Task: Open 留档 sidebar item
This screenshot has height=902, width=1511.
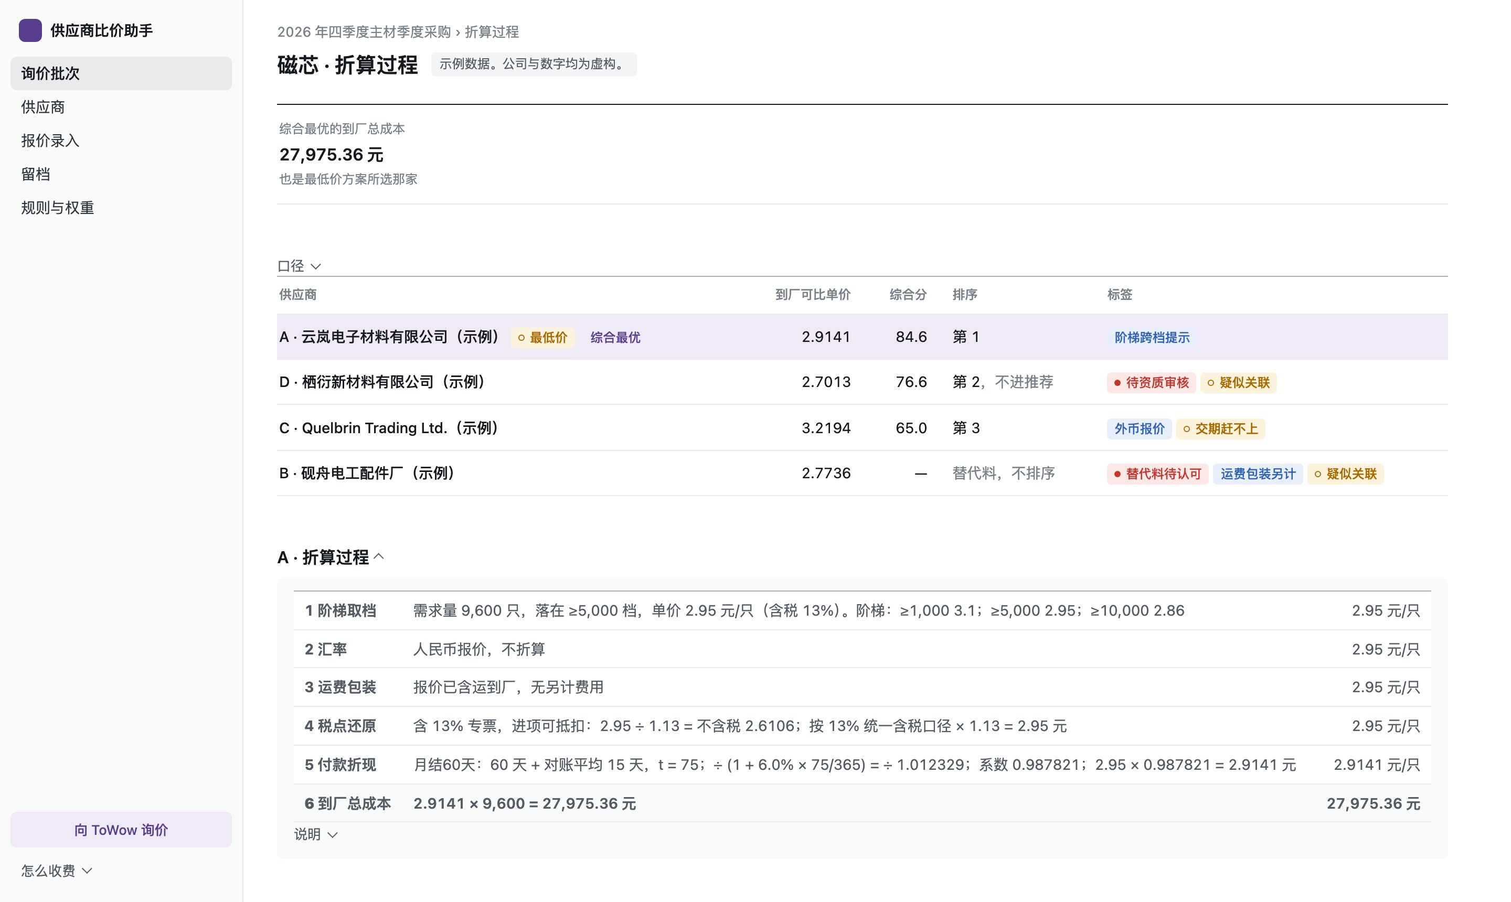Action: [121, 175]
